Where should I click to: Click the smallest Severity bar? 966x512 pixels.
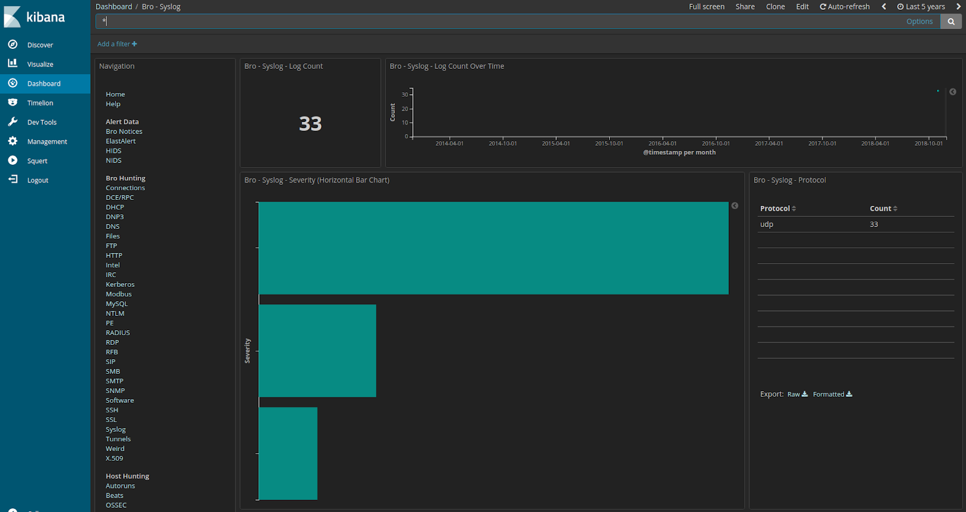click(288, 453)
